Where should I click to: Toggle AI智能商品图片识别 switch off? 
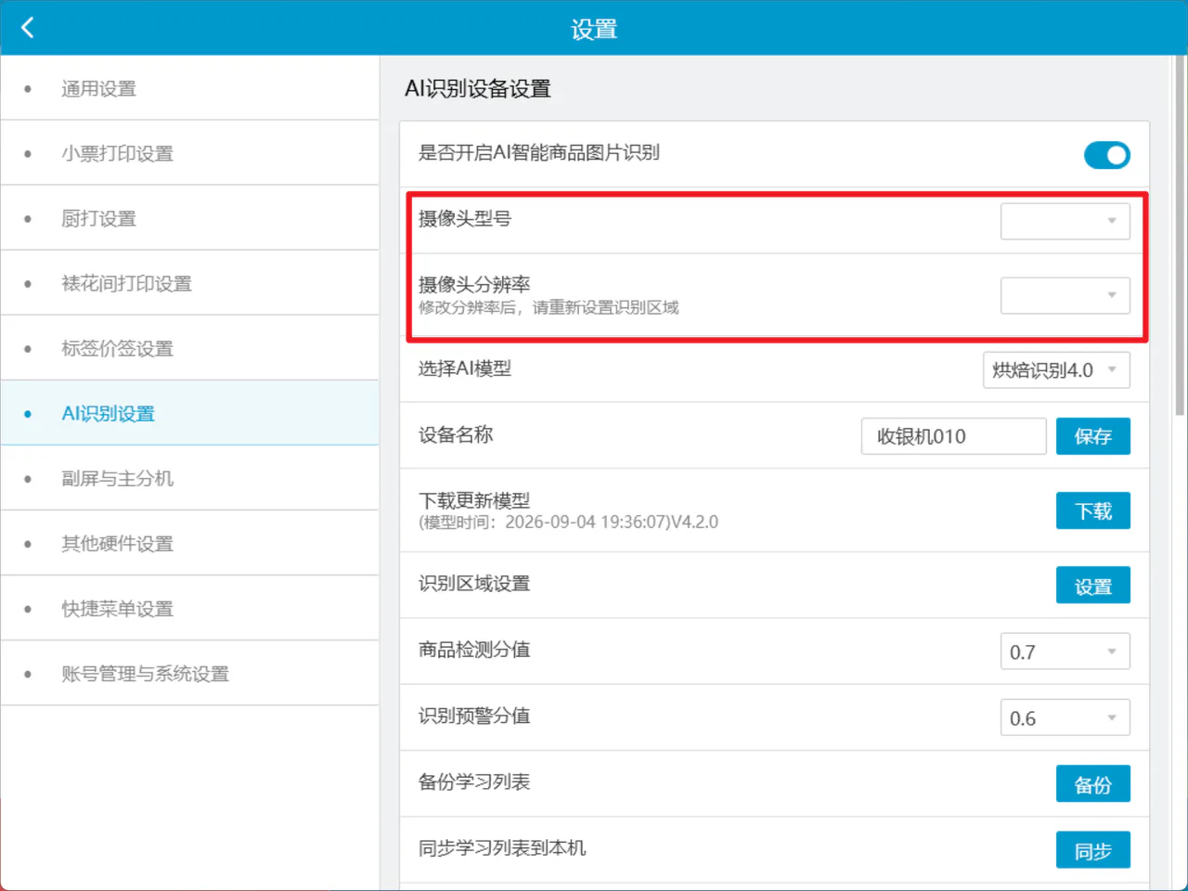(1106, 155)
